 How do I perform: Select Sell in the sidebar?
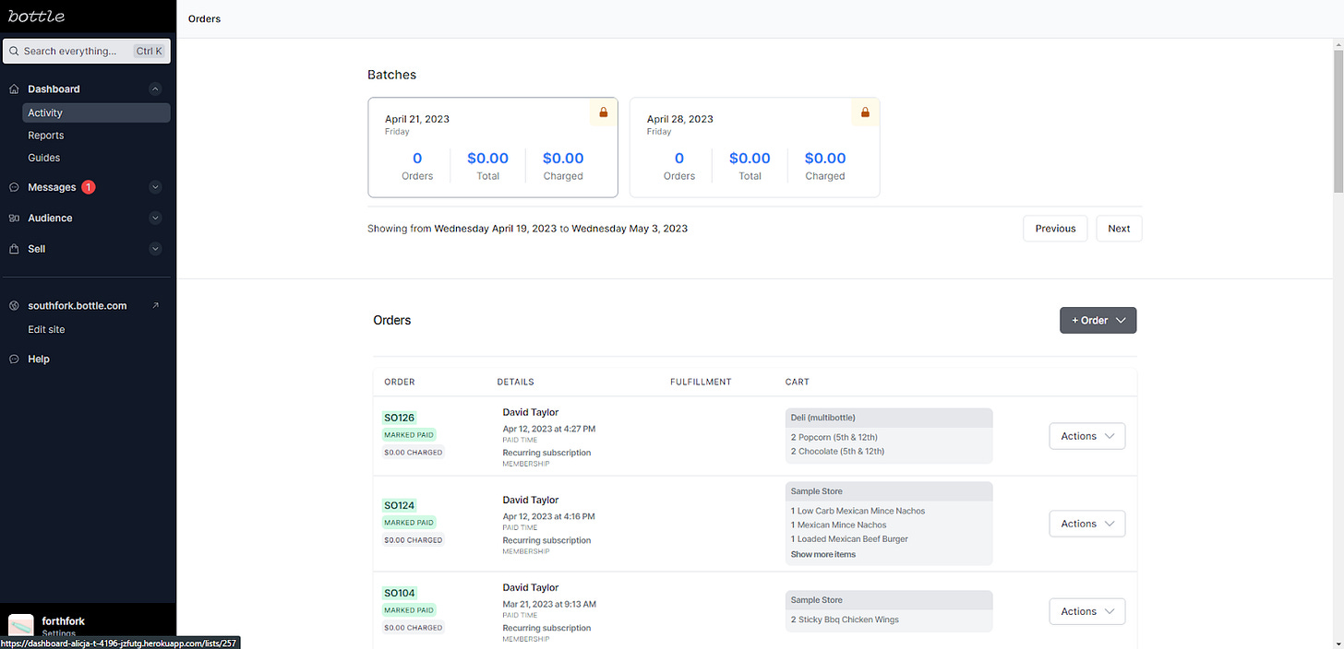37,249
